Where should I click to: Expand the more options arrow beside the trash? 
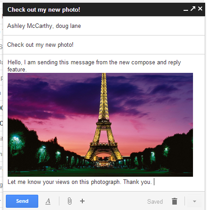[194, 201]
